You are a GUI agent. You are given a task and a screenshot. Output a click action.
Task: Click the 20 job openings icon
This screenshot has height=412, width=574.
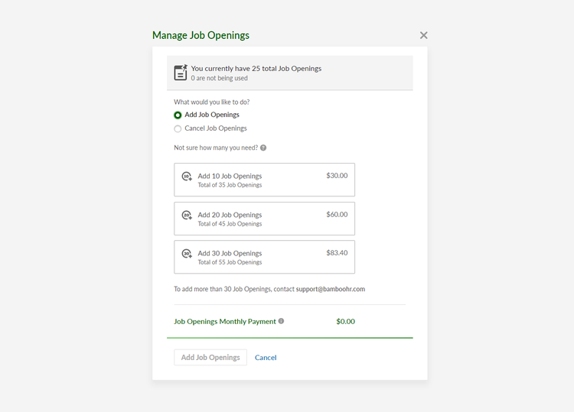(187, 216)
